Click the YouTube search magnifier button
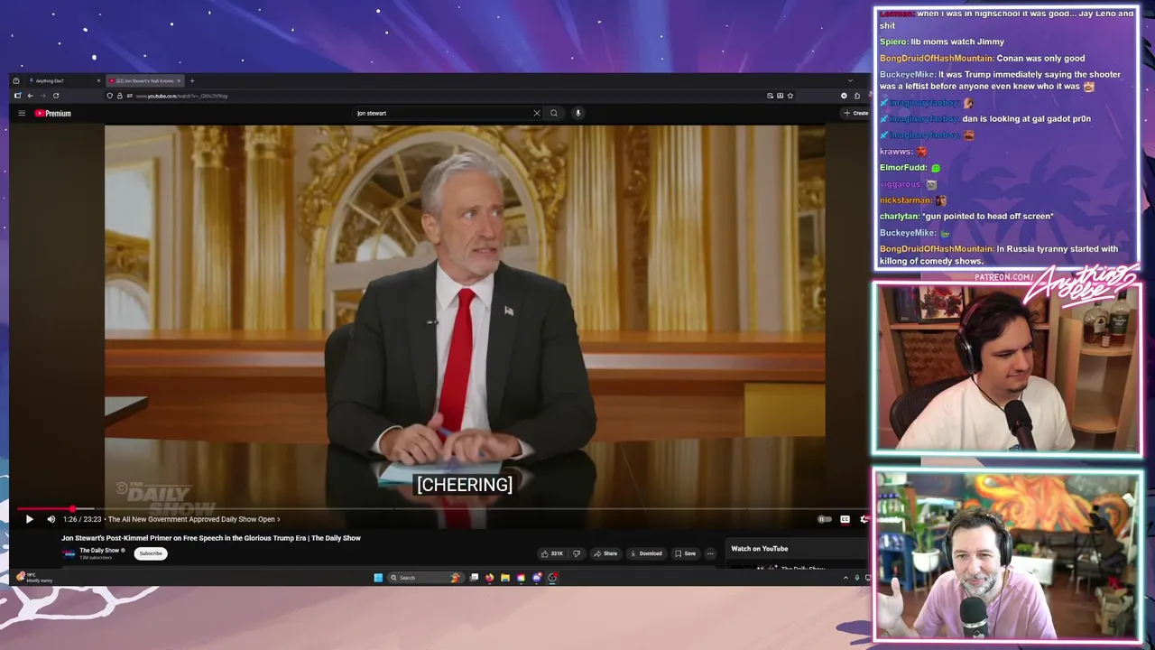 (554, 113)
